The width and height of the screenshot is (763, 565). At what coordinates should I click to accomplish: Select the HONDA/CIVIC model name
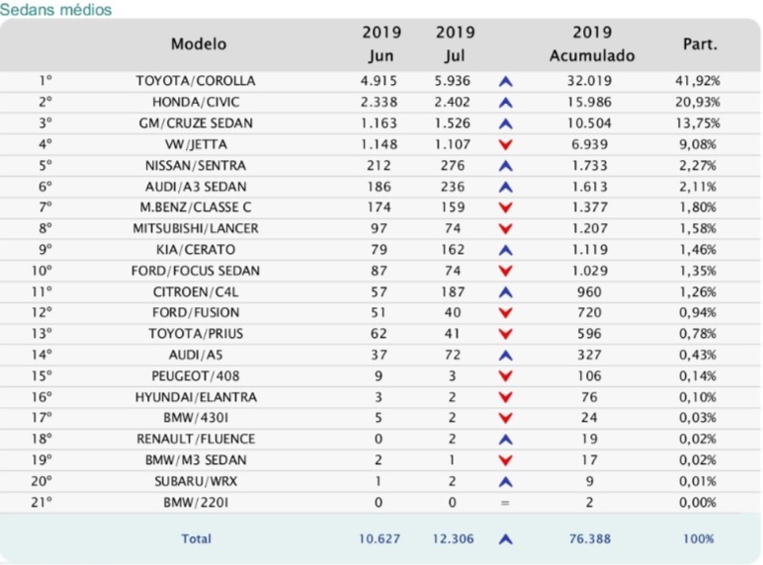point(196,102)
